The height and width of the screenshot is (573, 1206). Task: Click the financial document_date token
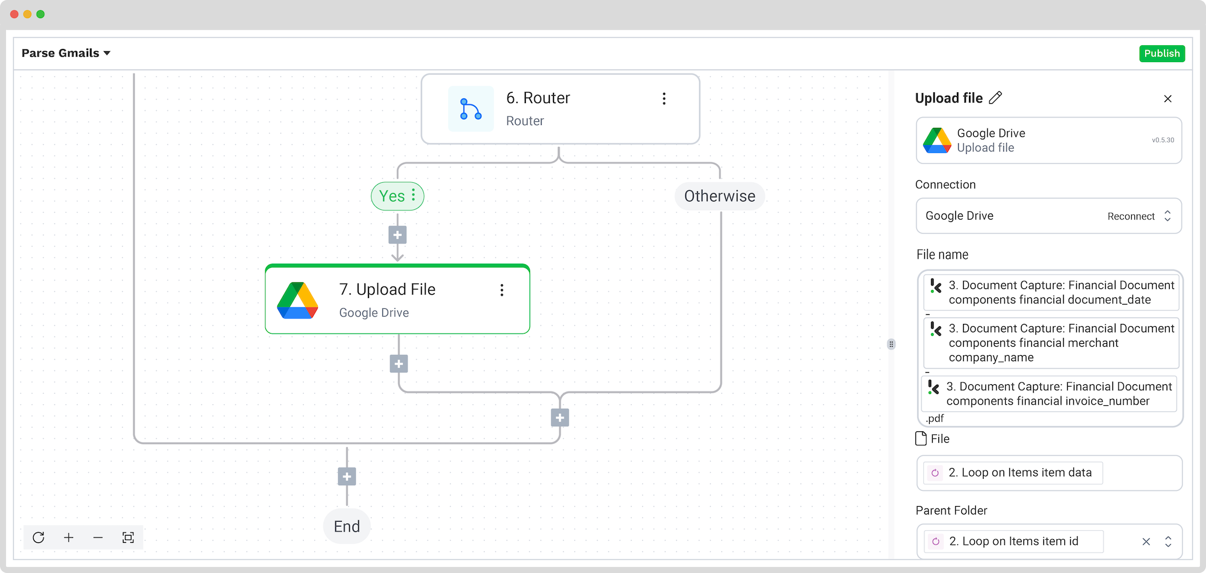click(1051, 293)
